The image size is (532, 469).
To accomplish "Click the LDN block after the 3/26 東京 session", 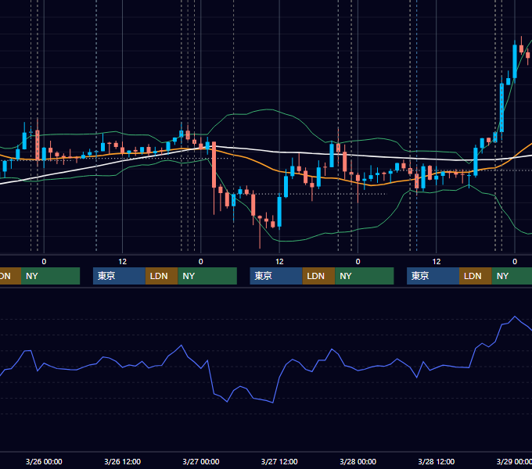I will point(161,276).
